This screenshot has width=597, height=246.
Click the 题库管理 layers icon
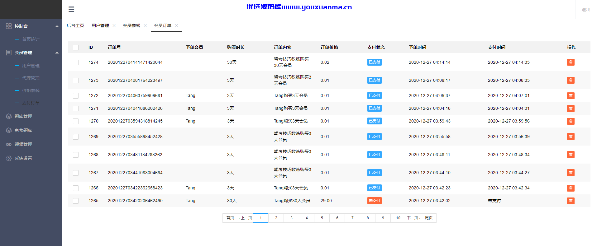9,116
